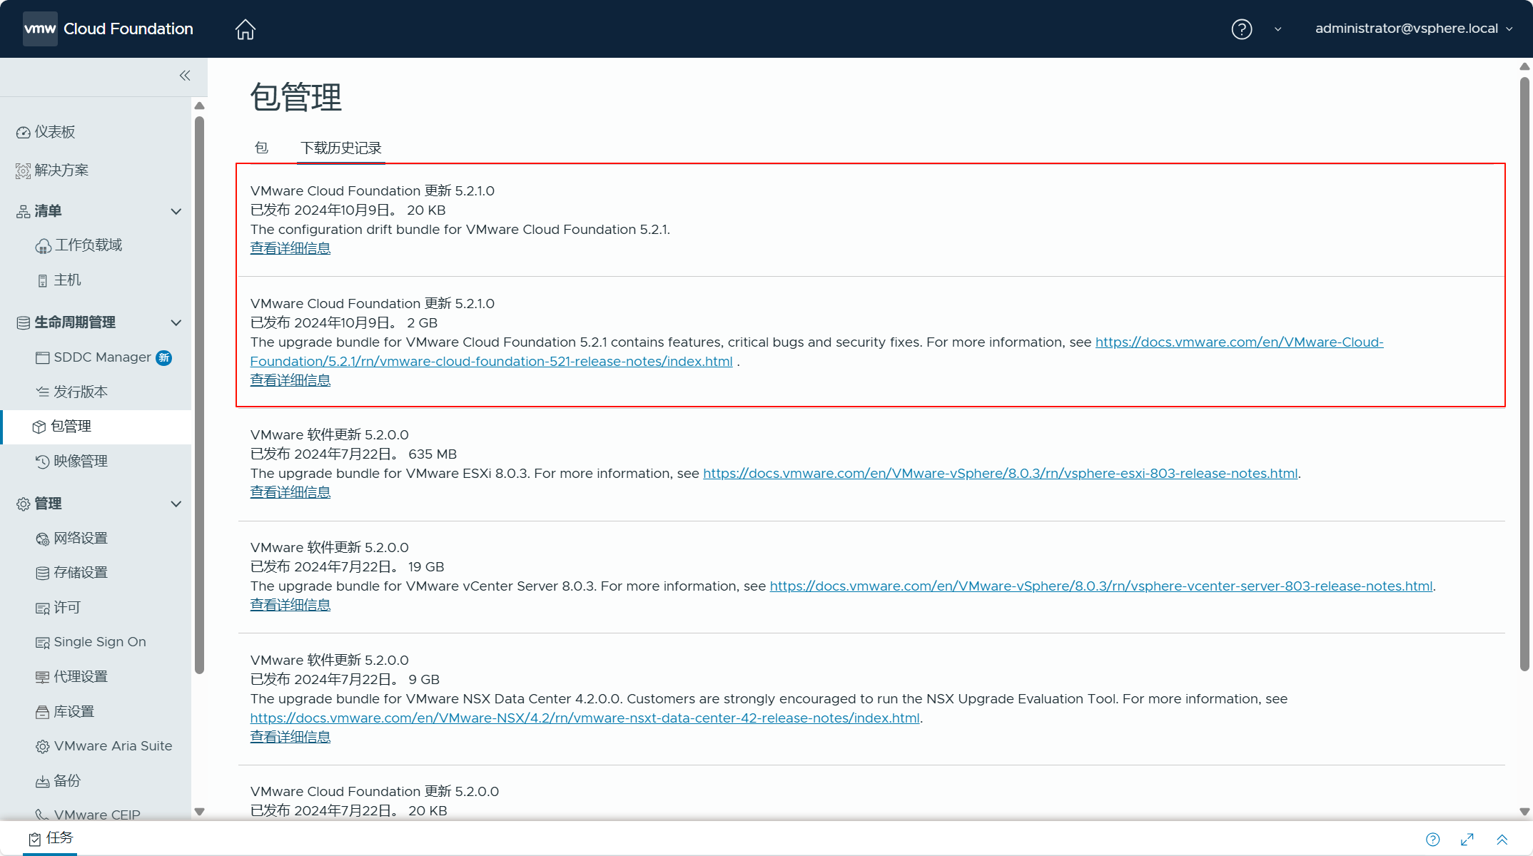Collapse the 清单 section chevron
Image resolution: width=1533 pixels, height=856 pixels.
176,211
